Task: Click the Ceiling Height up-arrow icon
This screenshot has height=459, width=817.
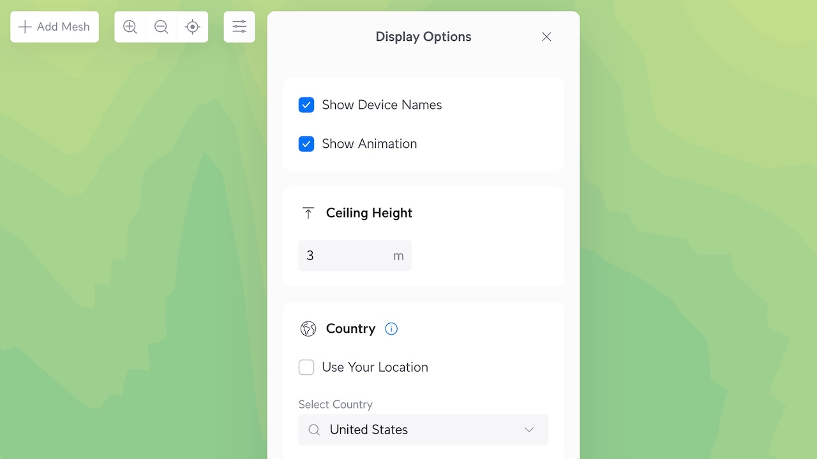Action: point(308,214)
